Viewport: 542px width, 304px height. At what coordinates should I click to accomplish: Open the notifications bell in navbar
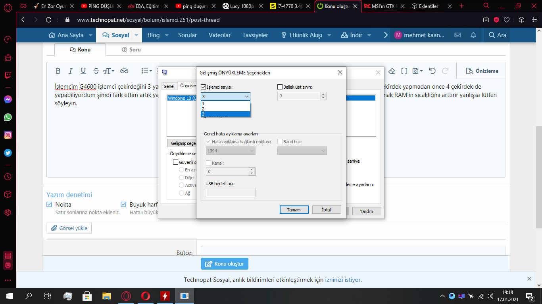tap(473, 35)
